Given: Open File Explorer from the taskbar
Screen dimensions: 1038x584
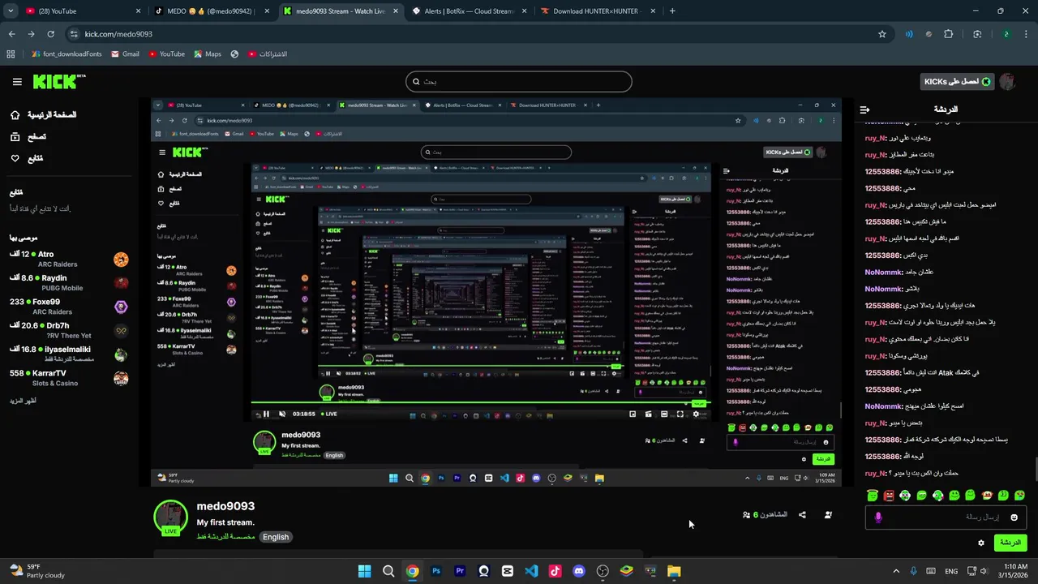Looking at the screenshot, I should click(x=674, y=571).
